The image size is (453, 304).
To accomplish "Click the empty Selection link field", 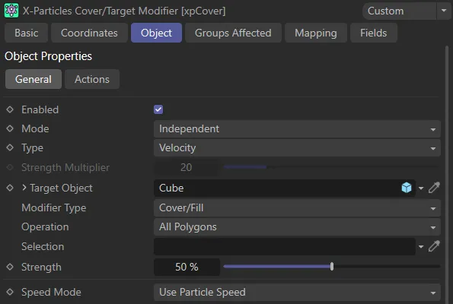I will click(285, 246).
